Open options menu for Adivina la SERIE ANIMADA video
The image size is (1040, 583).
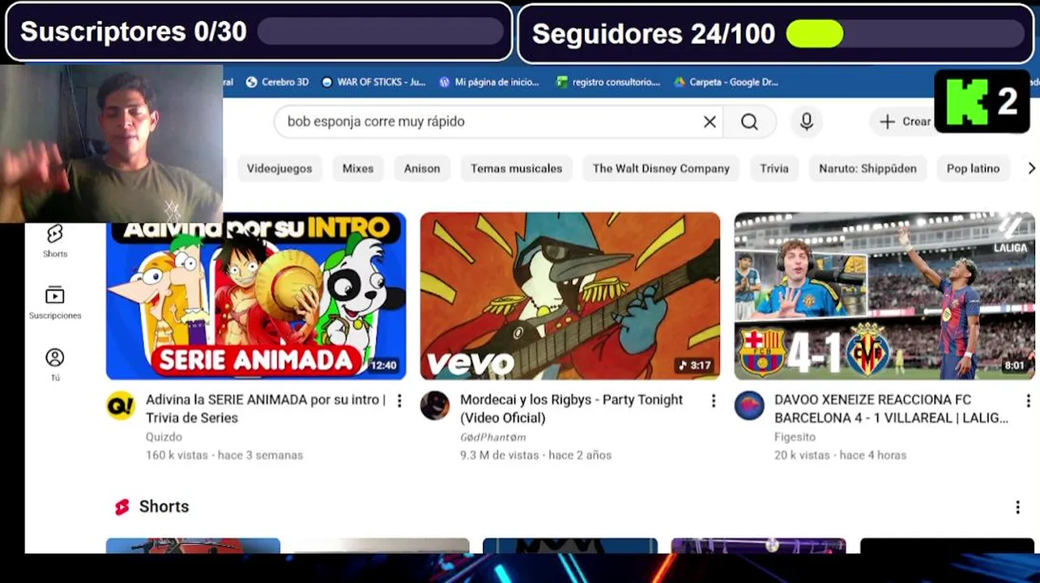pos(399,401)
